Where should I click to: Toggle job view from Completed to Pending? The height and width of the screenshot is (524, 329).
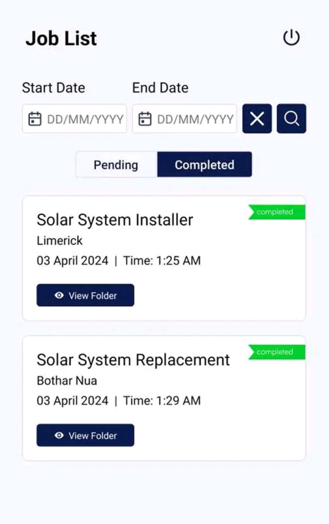click(115, 165)
